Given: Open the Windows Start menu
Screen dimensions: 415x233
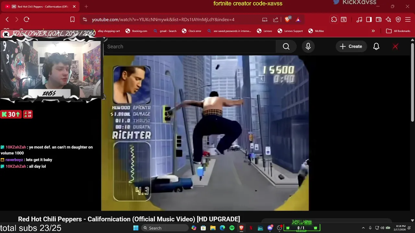Looking at the screenshot, I should (136, 228).
